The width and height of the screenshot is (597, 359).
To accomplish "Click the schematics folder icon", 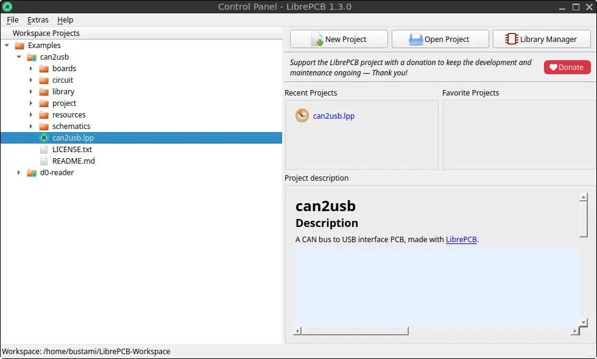I will pos(44,127).
